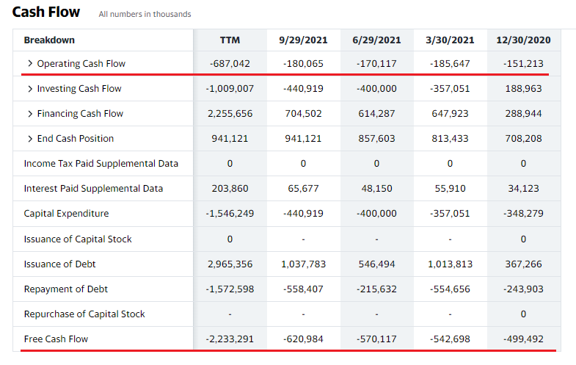This screenshot has width=576, height=365.
Task: Click end cash position value 857,603
Action: [x=376, y=139]
